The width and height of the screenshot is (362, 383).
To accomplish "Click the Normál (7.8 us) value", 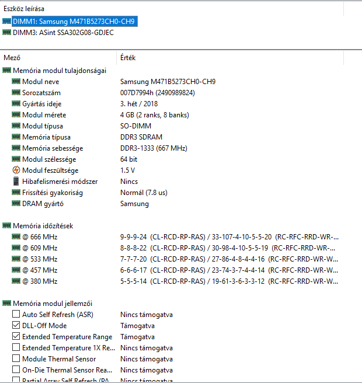I will click(x=144, y=193).
